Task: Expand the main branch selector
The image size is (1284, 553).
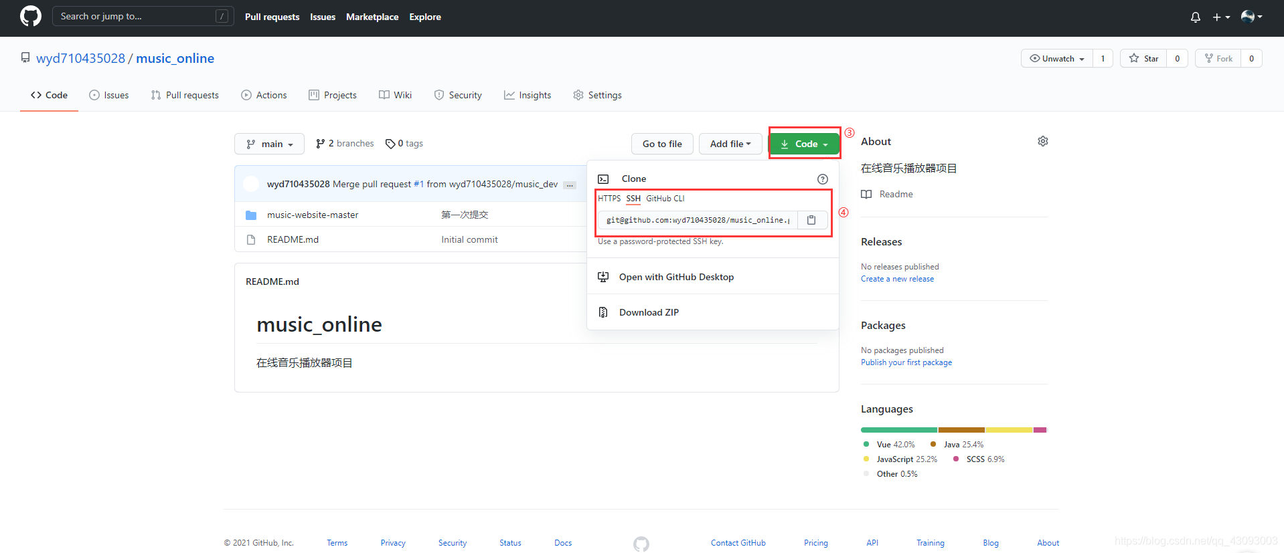Action: tap(269, 144)
